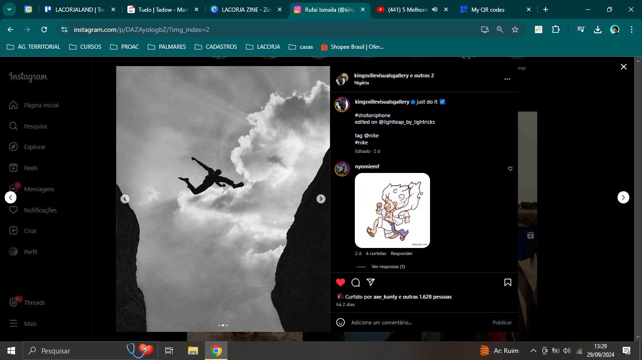This screenshot has width=642, height=360.
Task: Show hidden system tray icons
Action: click(x=533, y=351)
